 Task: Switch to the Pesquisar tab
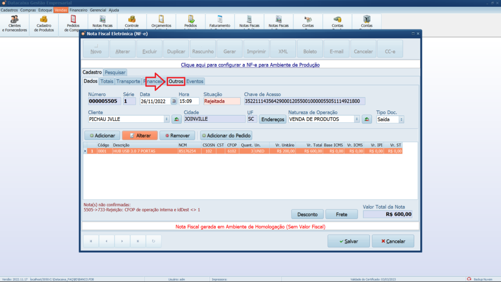point(115,72)
